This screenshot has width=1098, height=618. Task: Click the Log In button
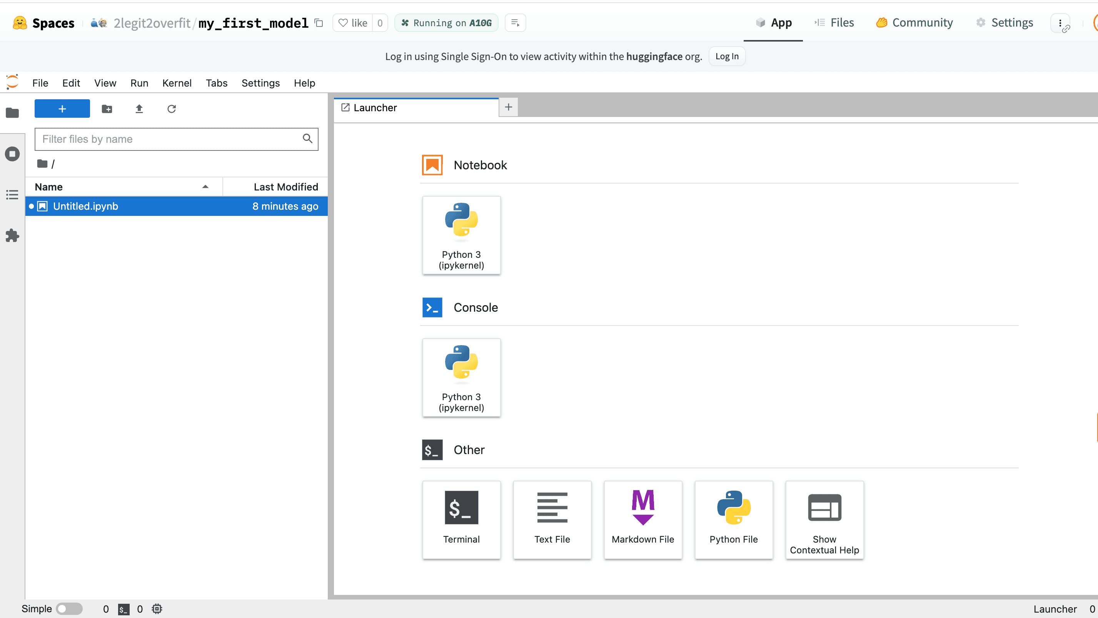tap(727, 56)
